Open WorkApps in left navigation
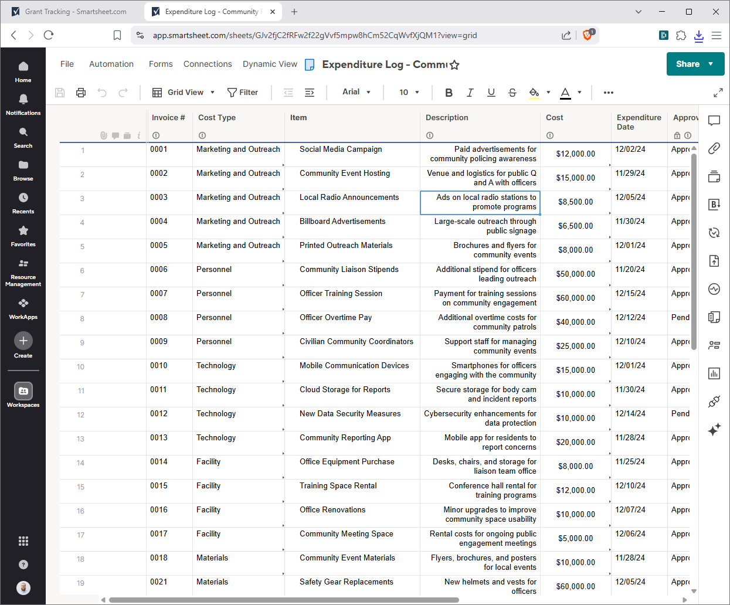 point(23,308)
